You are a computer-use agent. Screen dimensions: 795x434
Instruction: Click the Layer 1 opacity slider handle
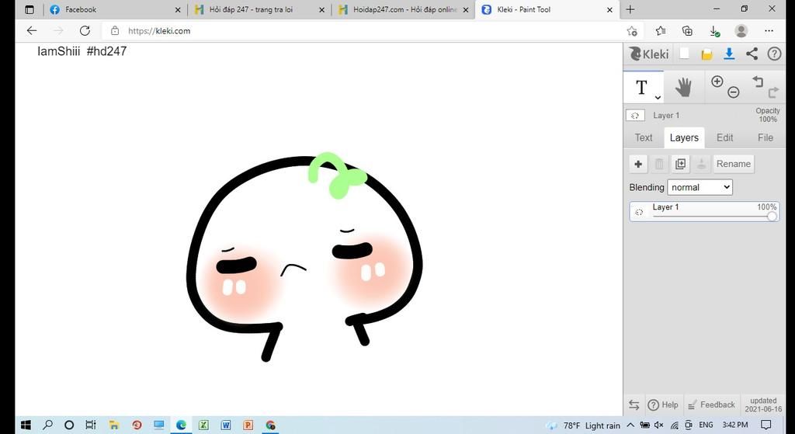(x=772, y=217)
